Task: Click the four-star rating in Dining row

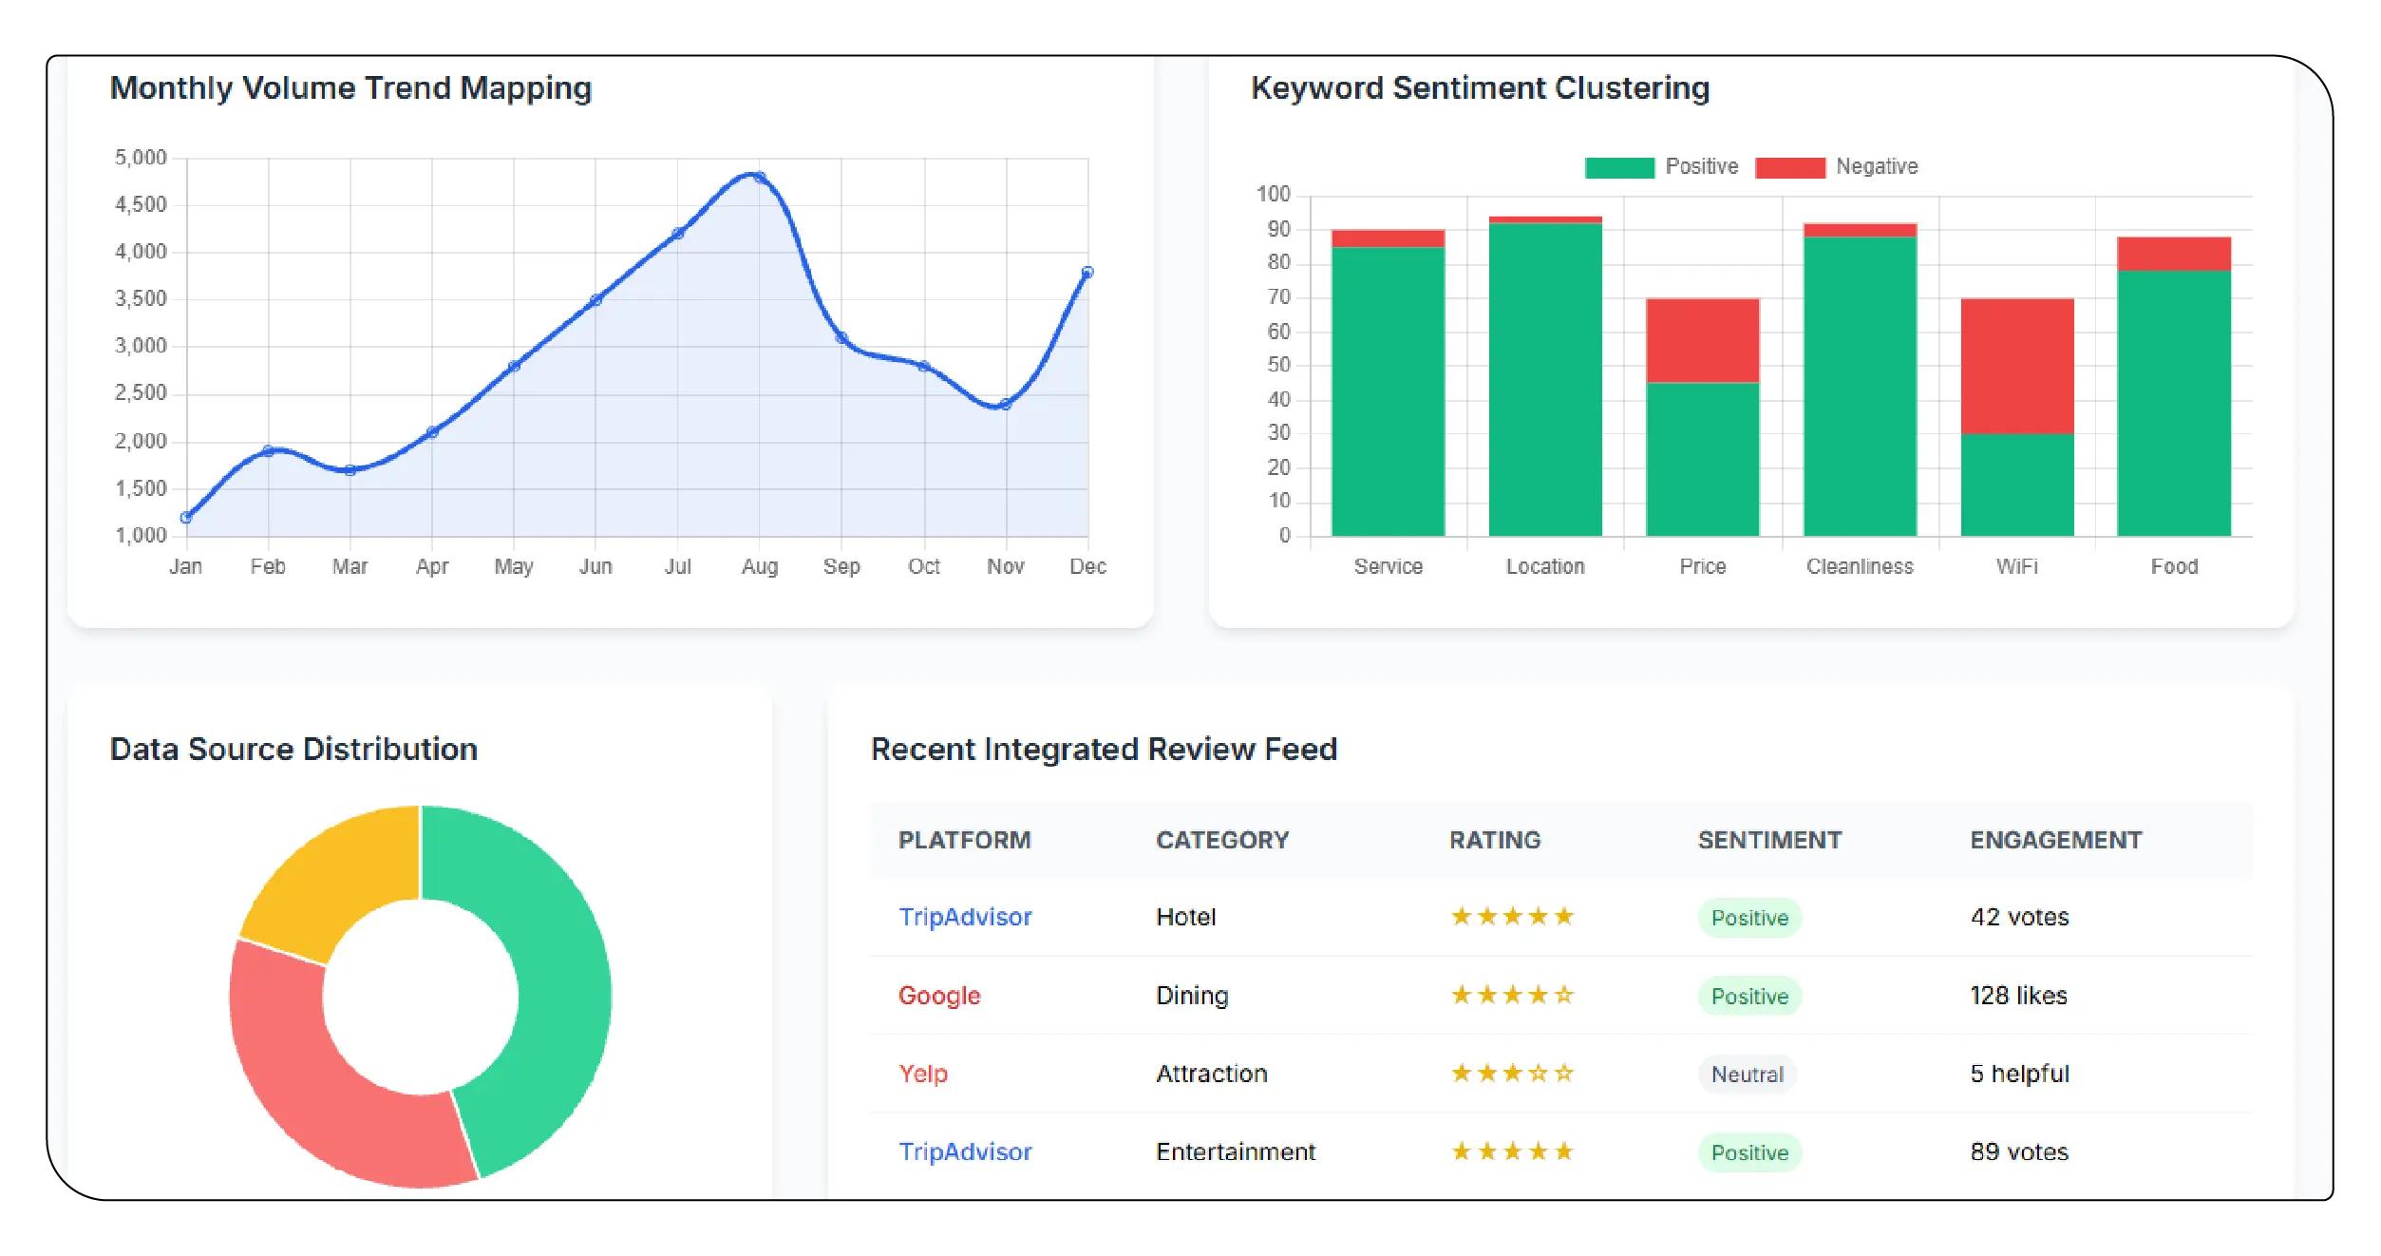Action: coord(1512,996)
